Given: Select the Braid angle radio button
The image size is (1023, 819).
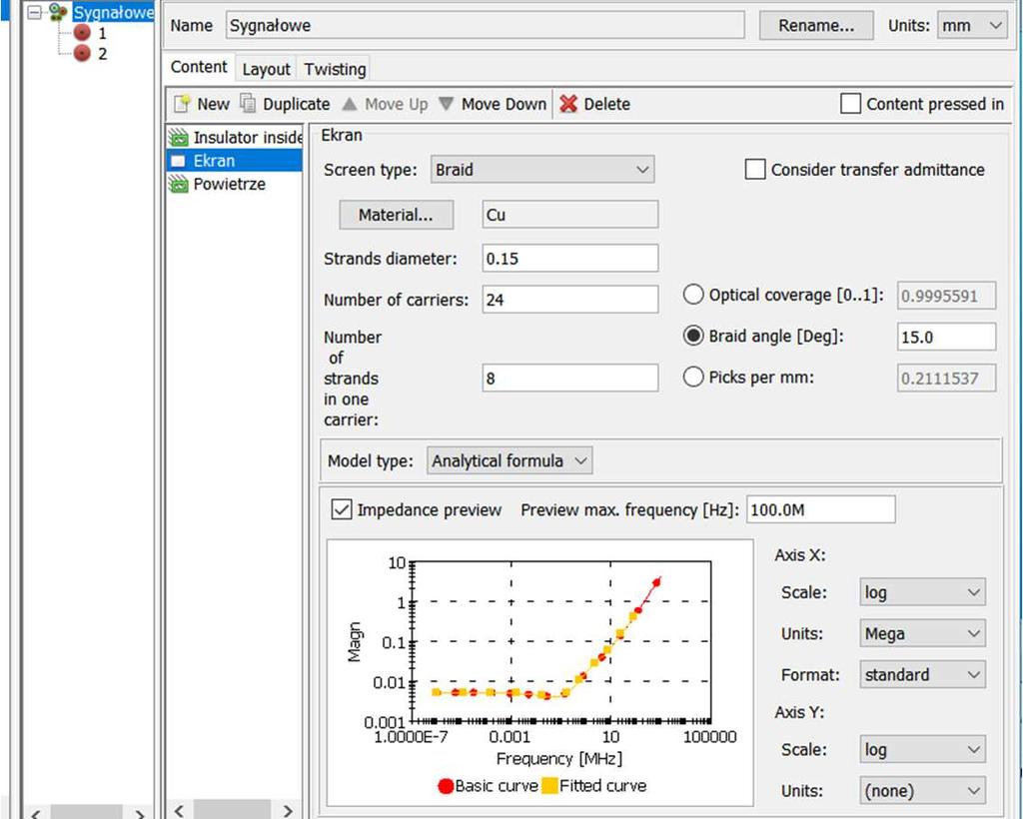Looking at the screenshot, I should pyautogui.click(x=693, y=336).
